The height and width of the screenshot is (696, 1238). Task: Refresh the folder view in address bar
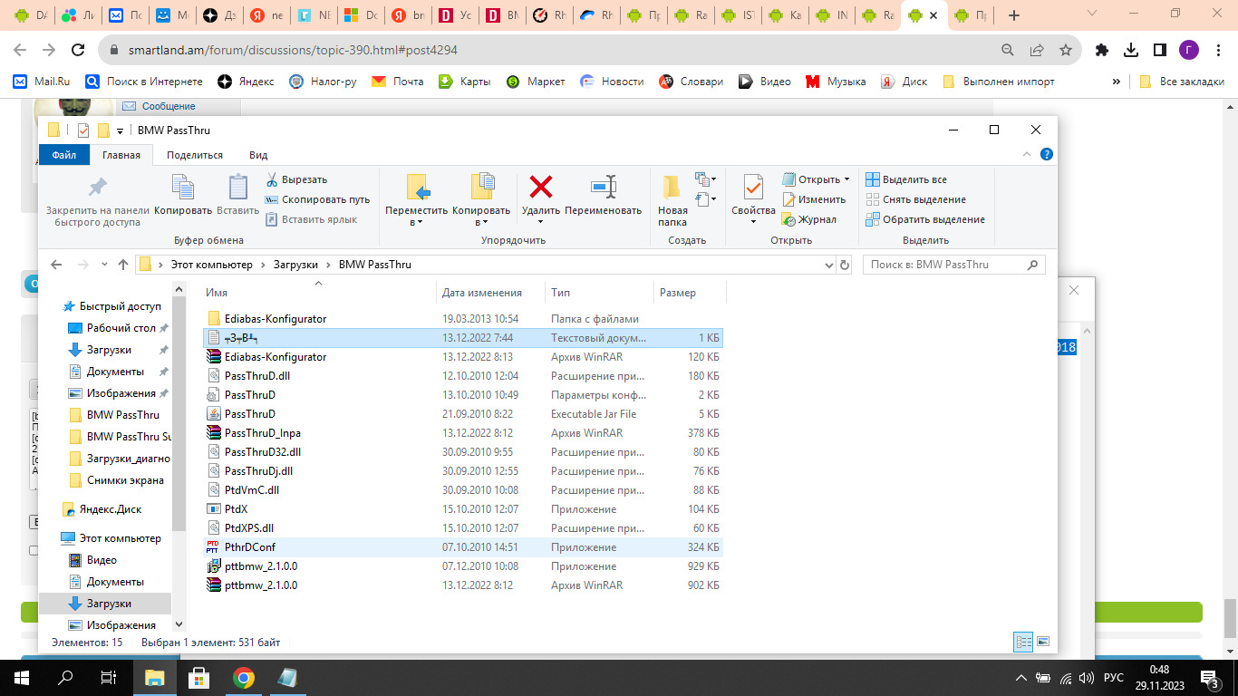845,265
